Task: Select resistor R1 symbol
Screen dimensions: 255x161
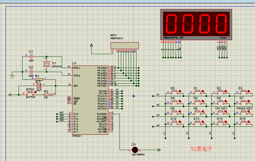Action: (39, 80)
